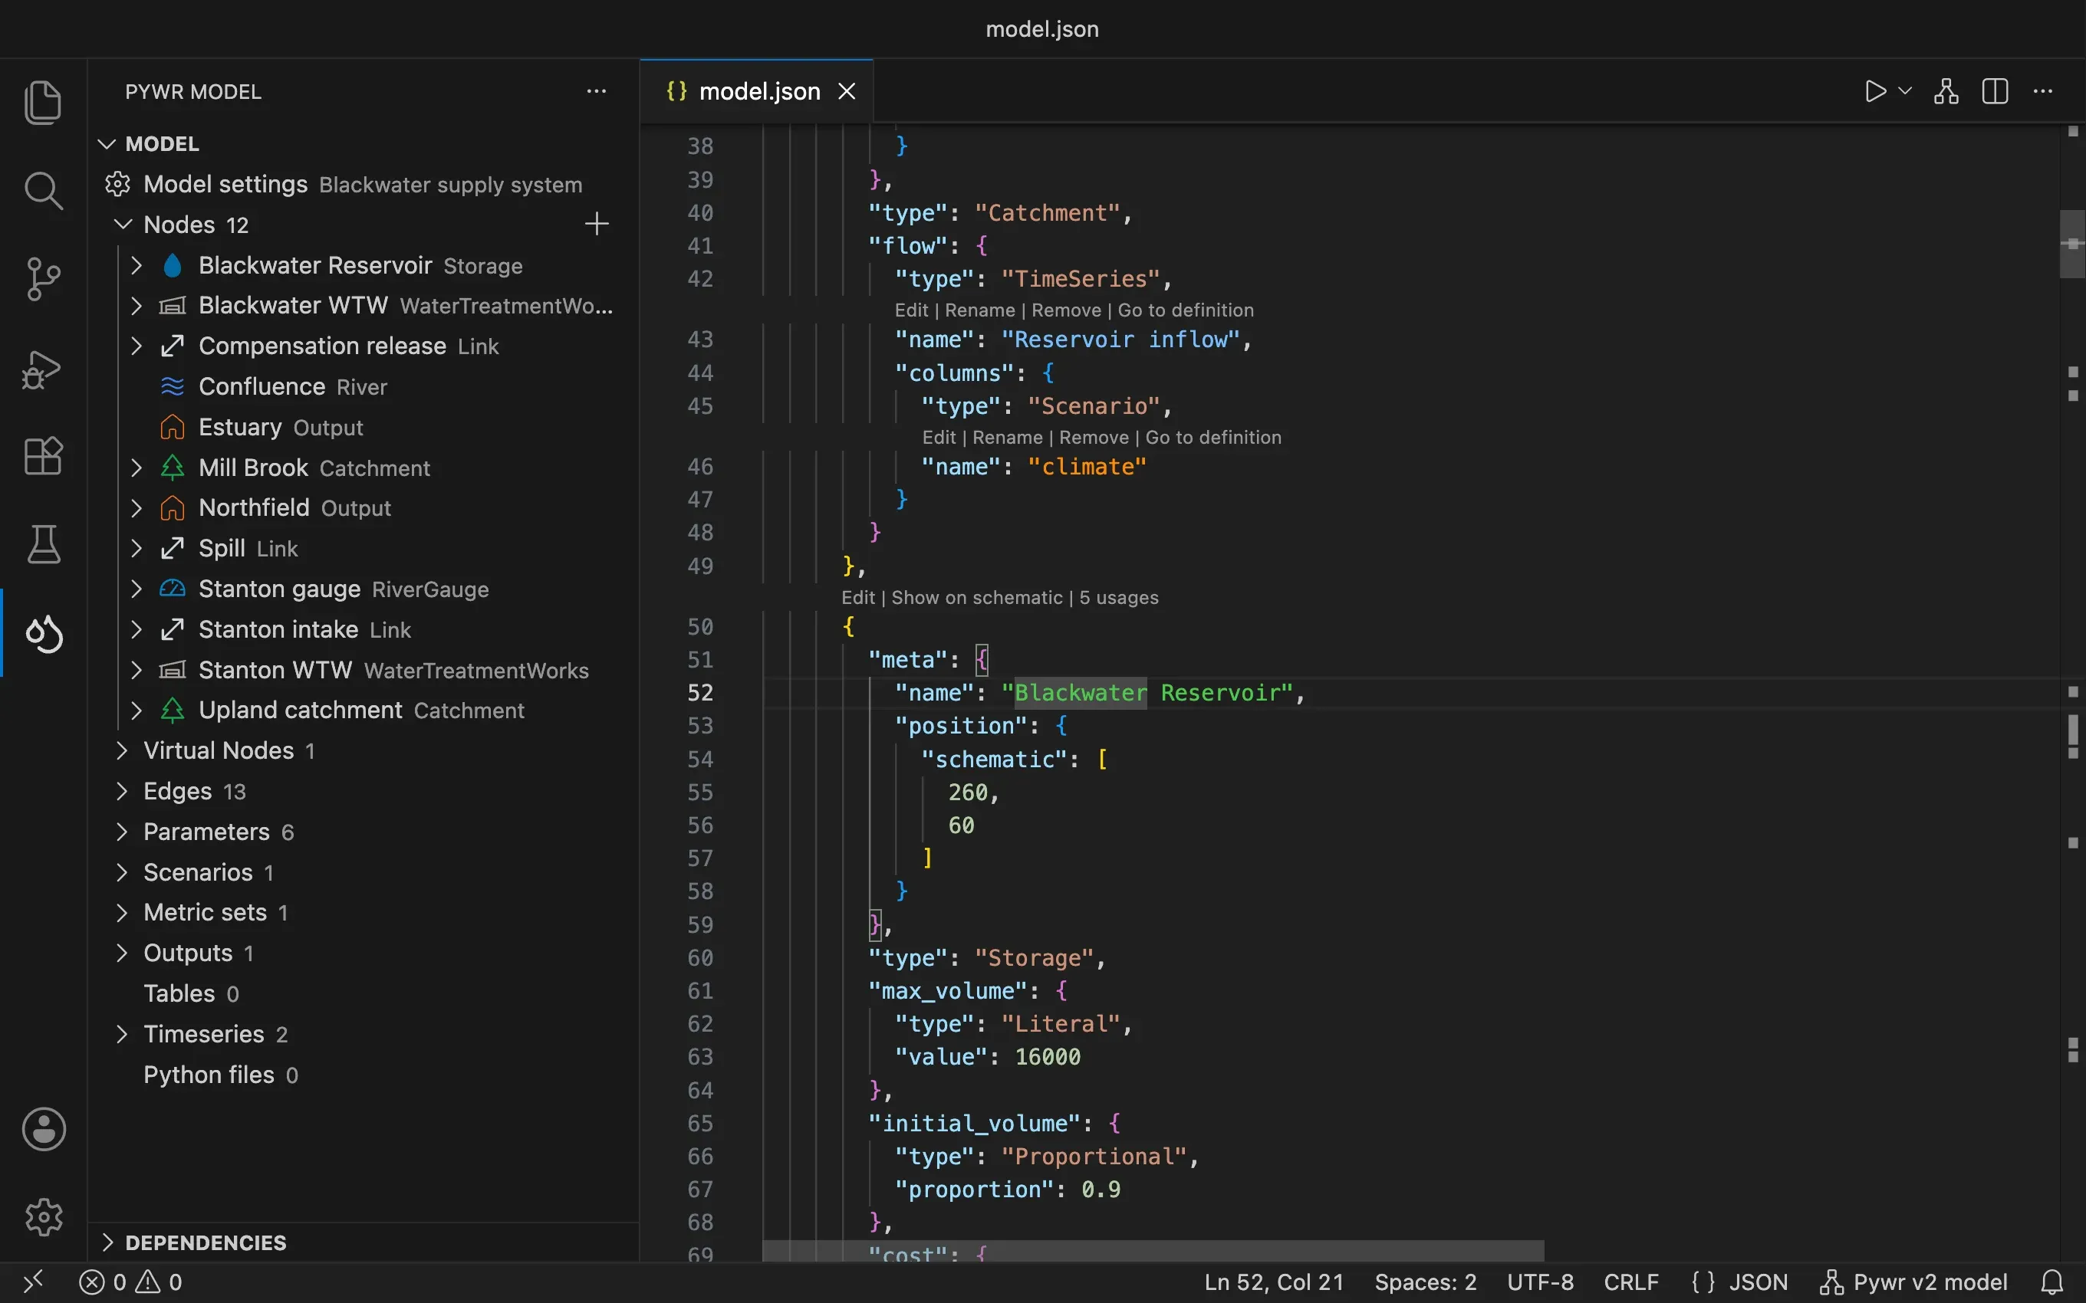Collapse the MODEL section
The image size is (2086, 1303).
pos(107,144)
